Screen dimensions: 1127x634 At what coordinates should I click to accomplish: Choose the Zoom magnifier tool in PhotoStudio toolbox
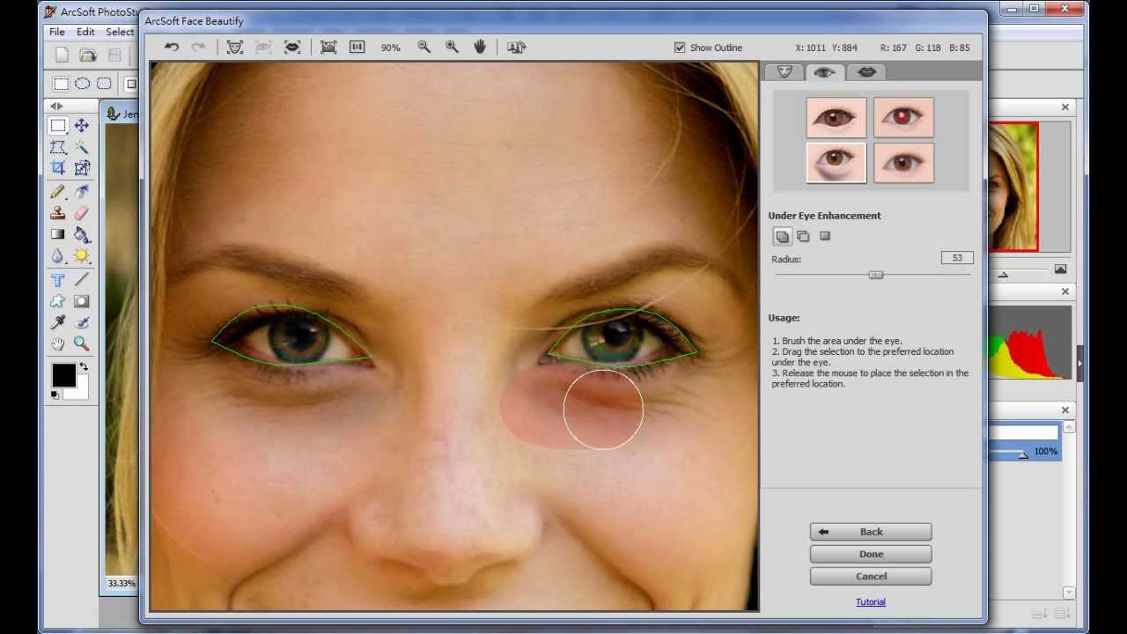(81, 344)
